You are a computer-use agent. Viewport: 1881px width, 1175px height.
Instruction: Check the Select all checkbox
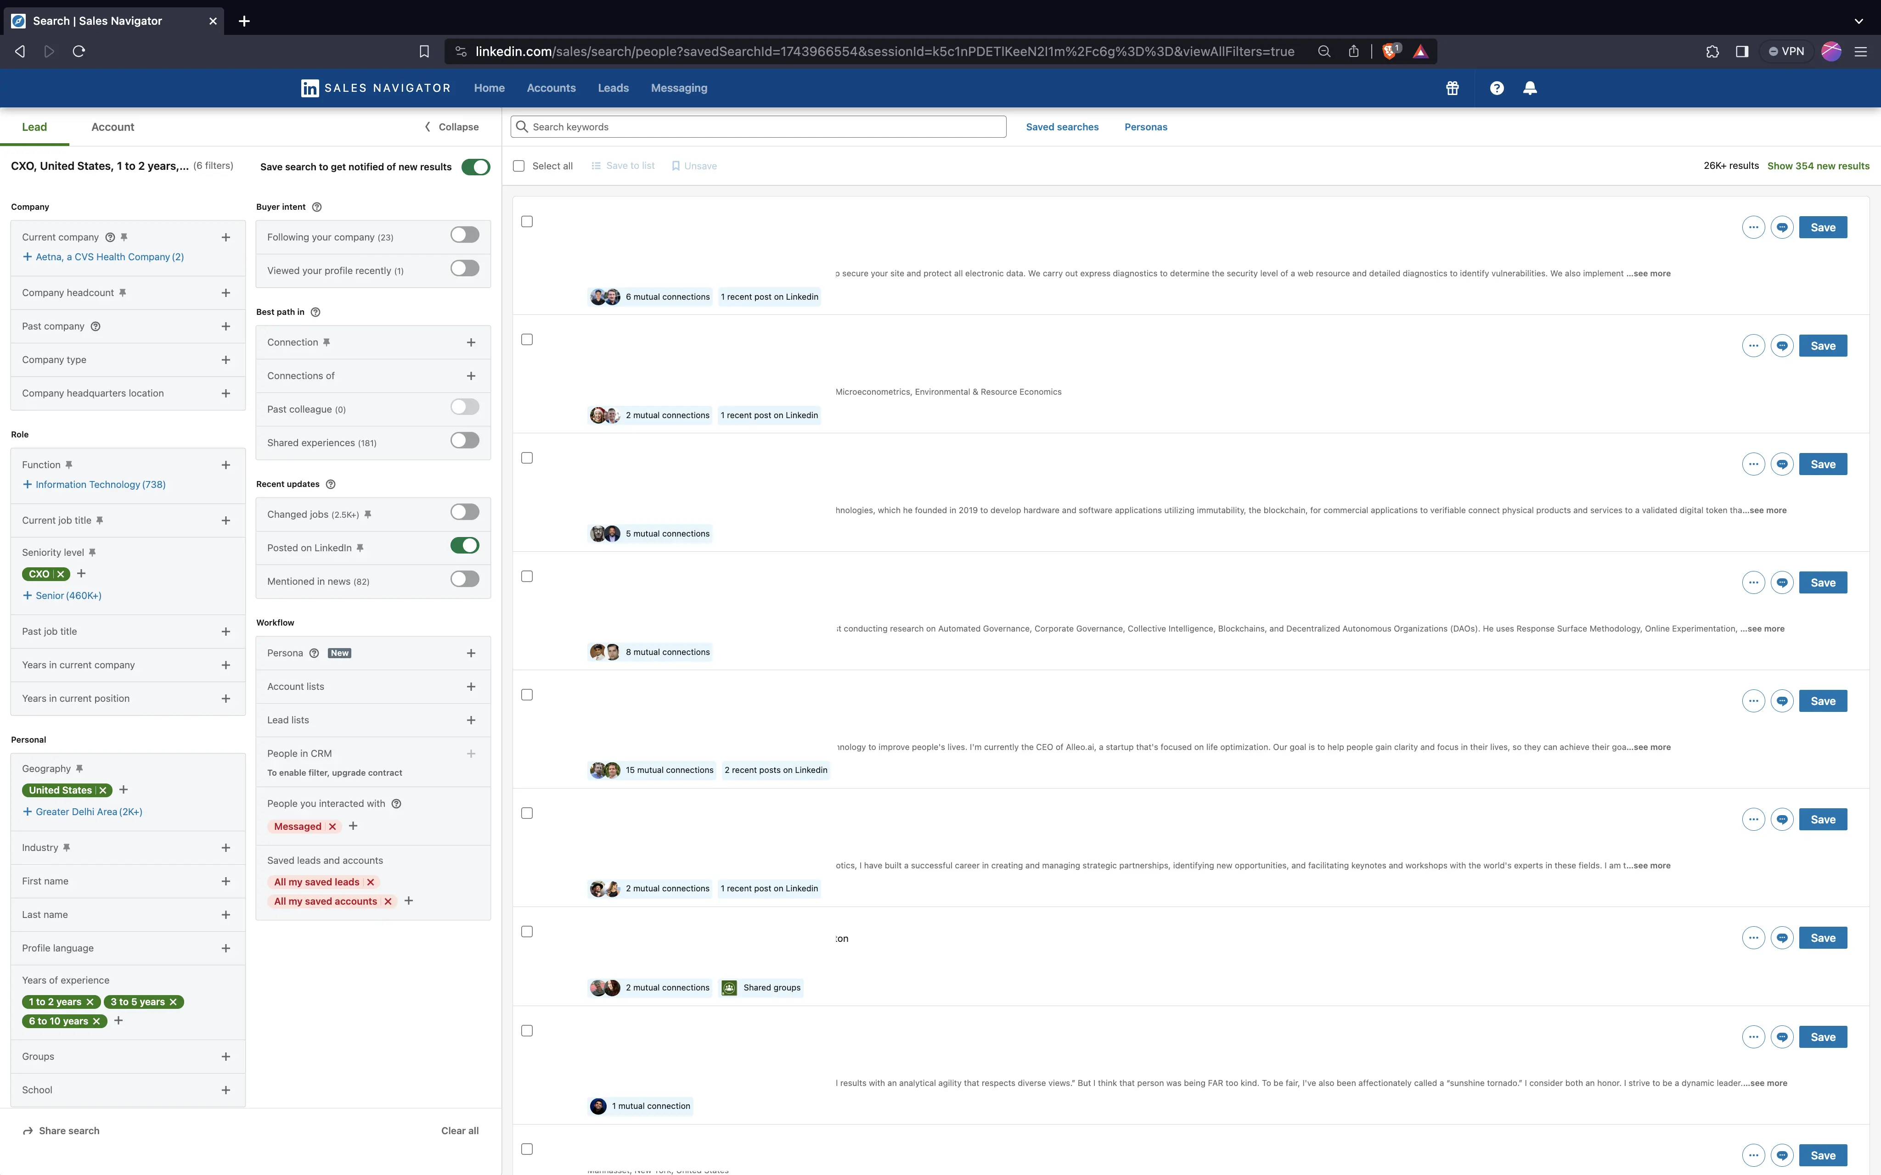[x=519, y=166]
